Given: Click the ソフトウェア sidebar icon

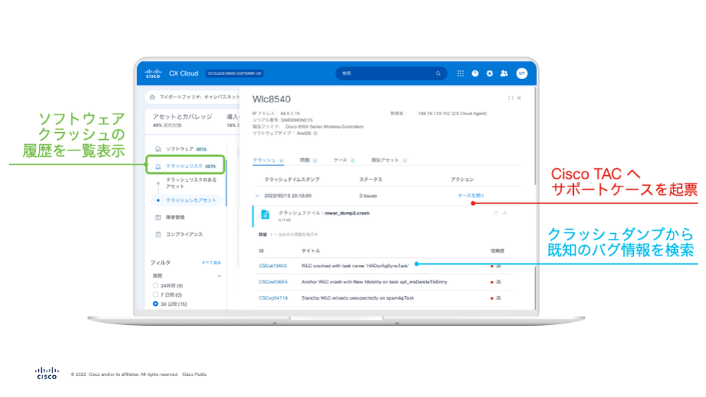Looking at the screenshot, I should [x=158, y=148].
